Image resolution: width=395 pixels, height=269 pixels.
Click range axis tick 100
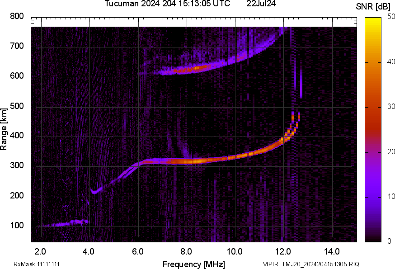(x=17, y=225)
